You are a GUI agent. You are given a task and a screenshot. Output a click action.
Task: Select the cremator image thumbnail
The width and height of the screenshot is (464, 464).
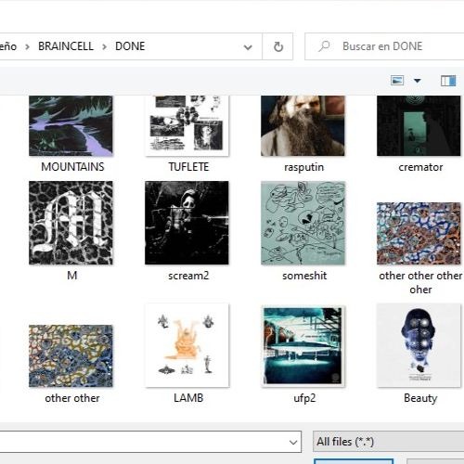click(x=419, y=125)
